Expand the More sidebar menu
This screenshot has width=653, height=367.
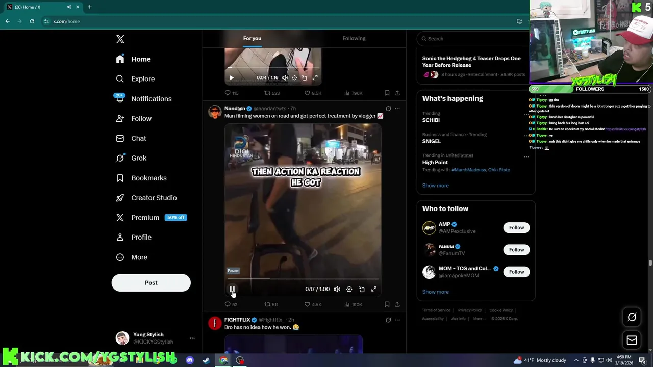point(132,257)
